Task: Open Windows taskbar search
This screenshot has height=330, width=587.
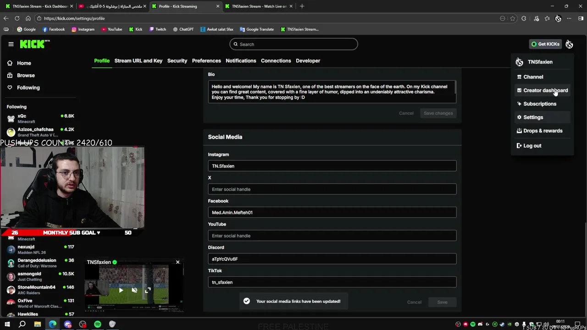Action: (x=22, y=324)
